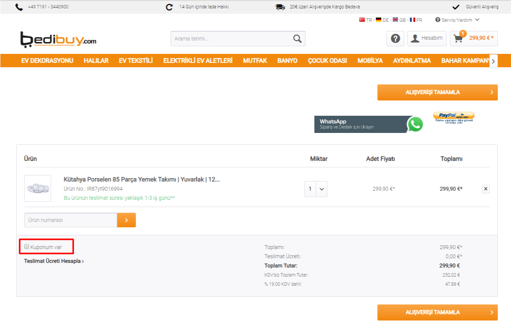Enable the "Kuponum var" checkbox
This screenshot has height=327, width=511.
click(x=27, y=247)
